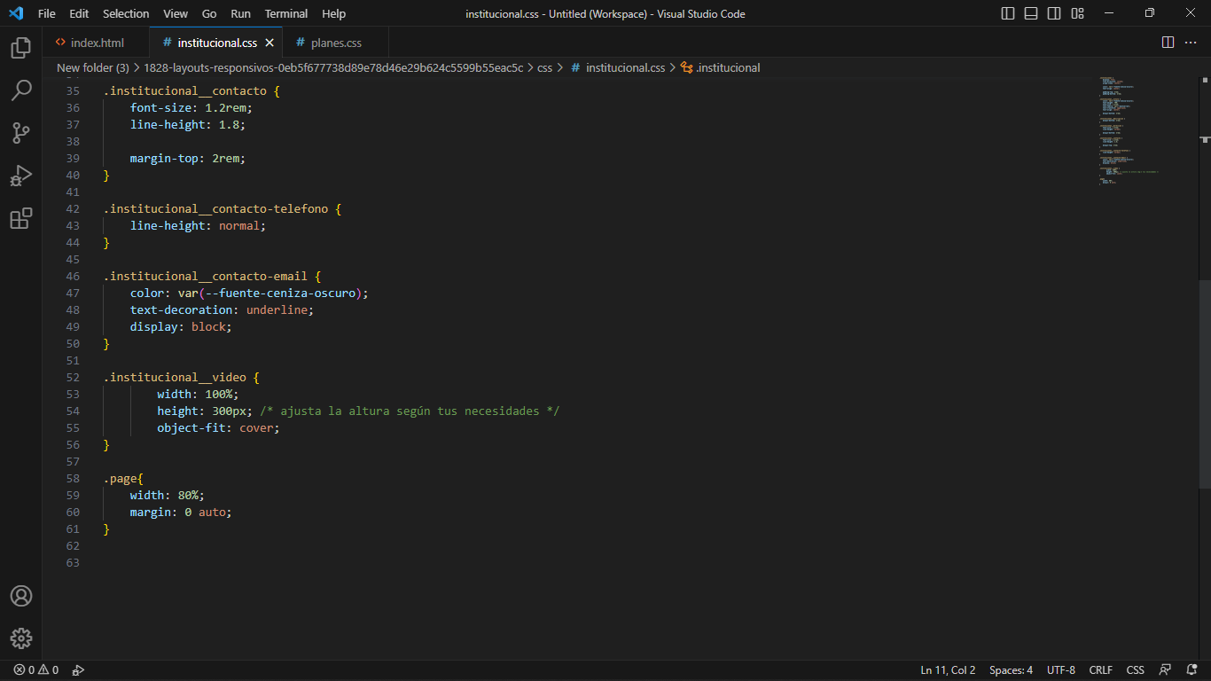
Task: Open Manage settings gear icon
Action: click(x=21, y=638)
